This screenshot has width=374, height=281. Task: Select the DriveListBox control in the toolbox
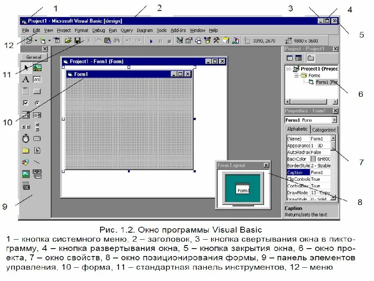37,139
